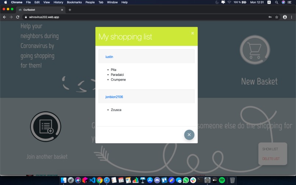The image size is (296, 185).
Task: Open Trello in the Dock
Action: (164, 180)
